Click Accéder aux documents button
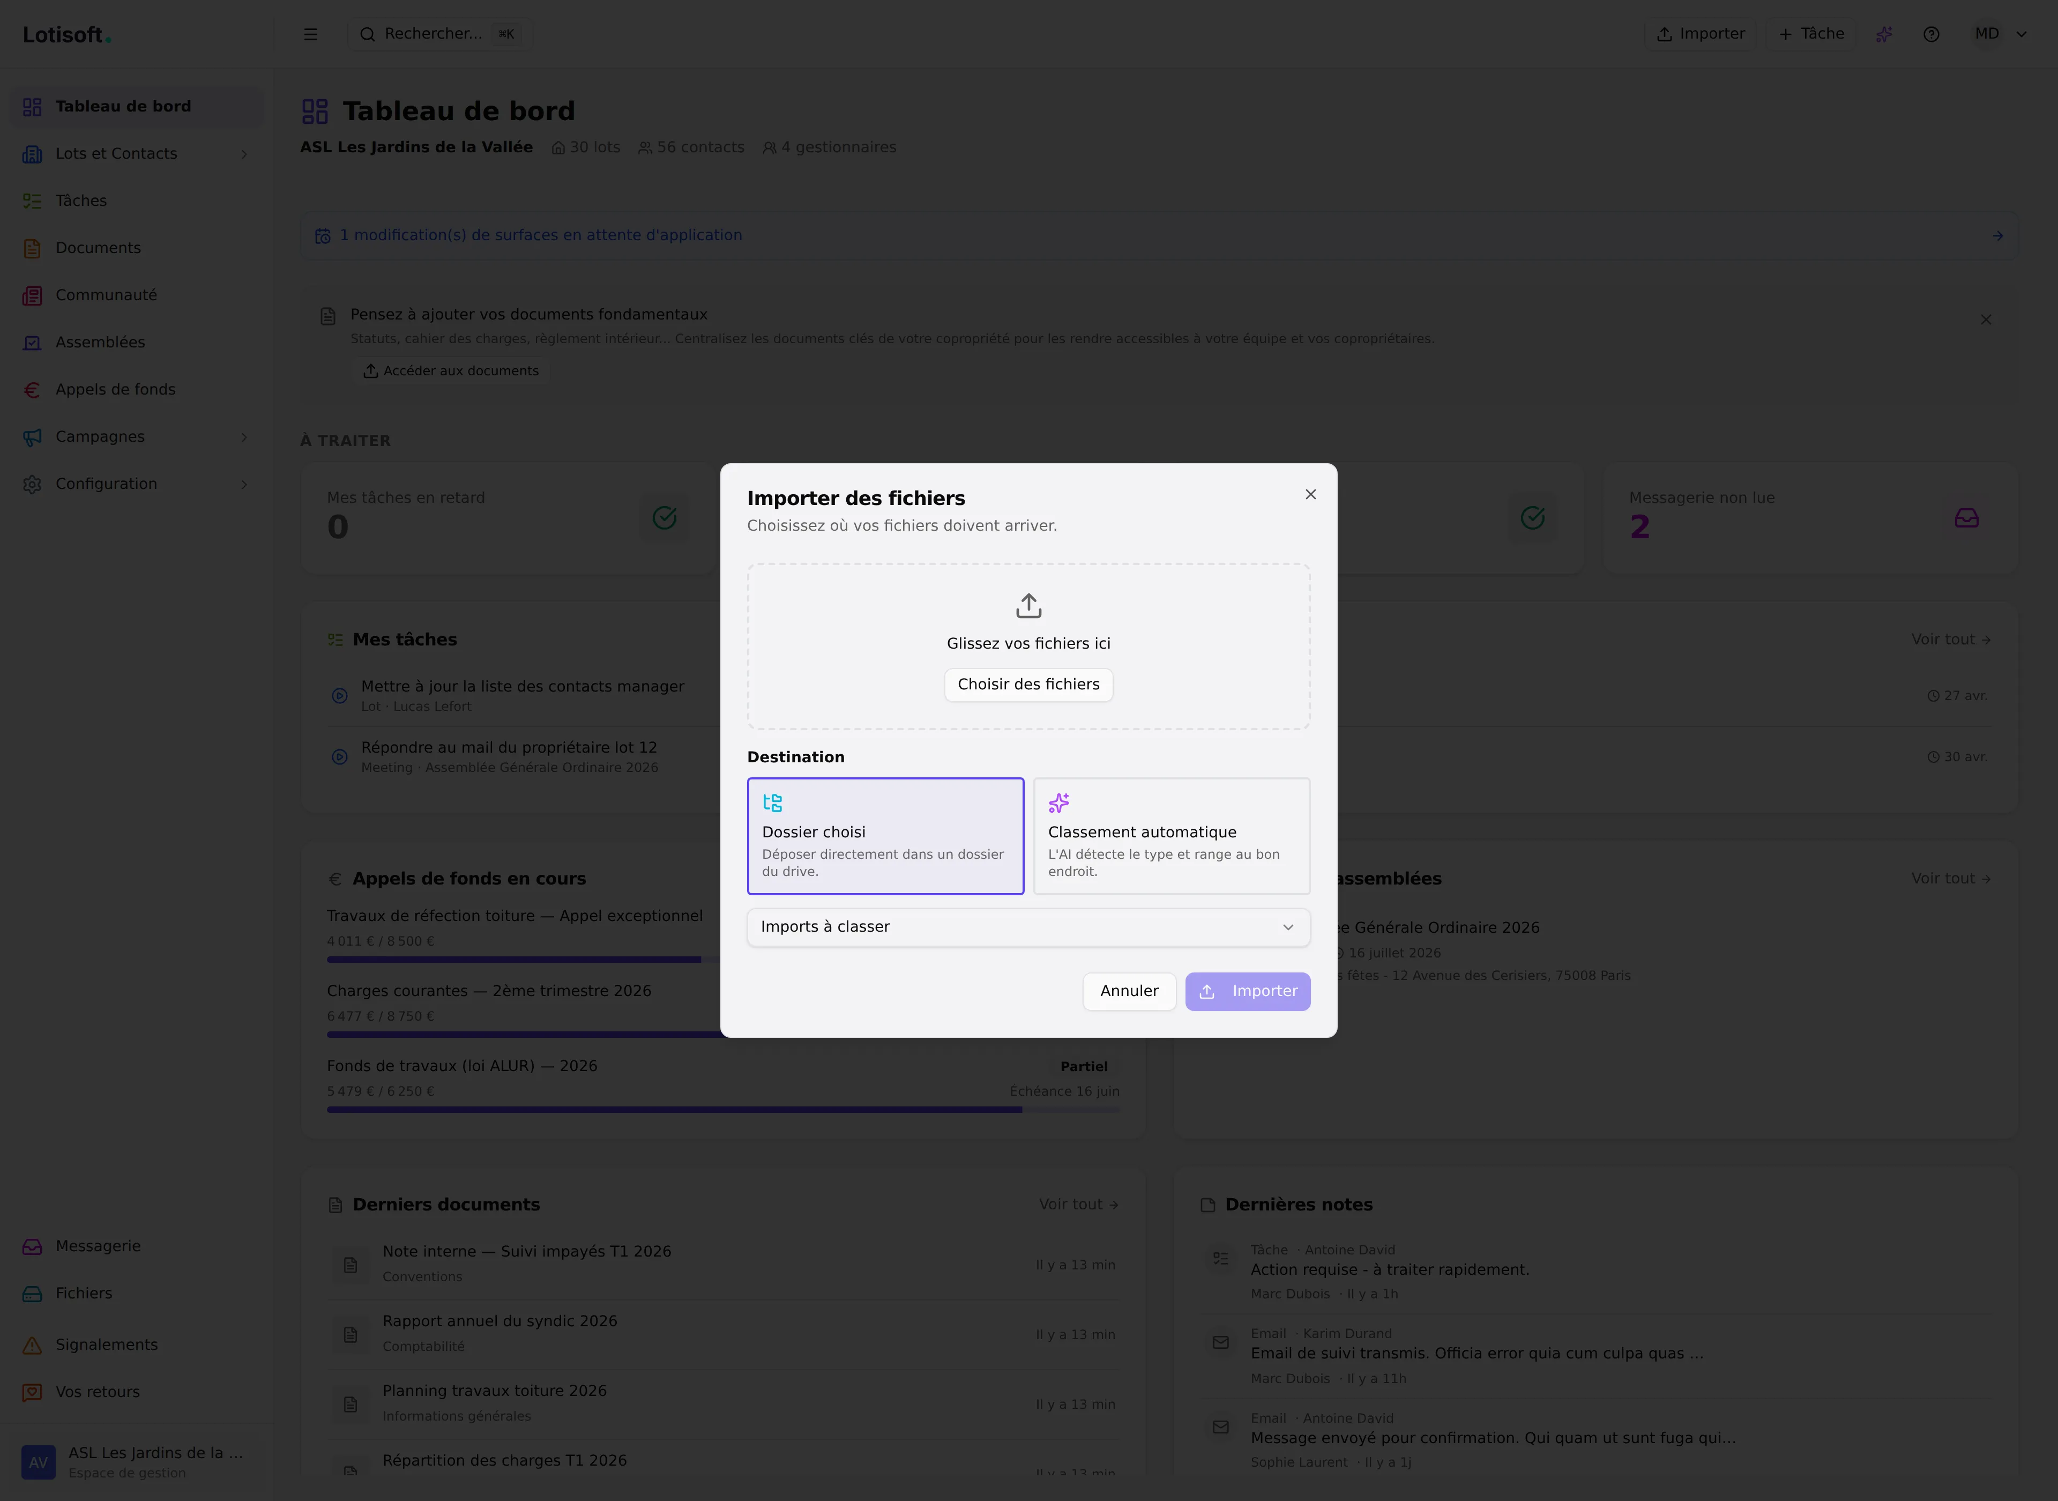 pos(451,371)
